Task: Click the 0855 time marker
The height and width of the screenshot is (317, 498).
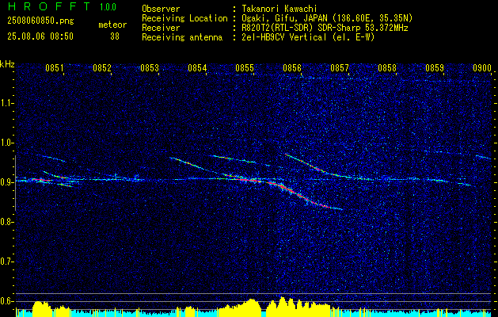Action: [x=245, y=68]
